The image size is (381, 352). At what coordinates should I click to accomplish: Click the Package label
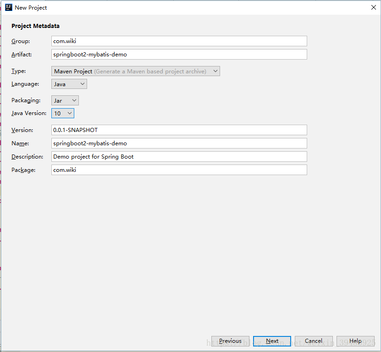click(23, 170)
